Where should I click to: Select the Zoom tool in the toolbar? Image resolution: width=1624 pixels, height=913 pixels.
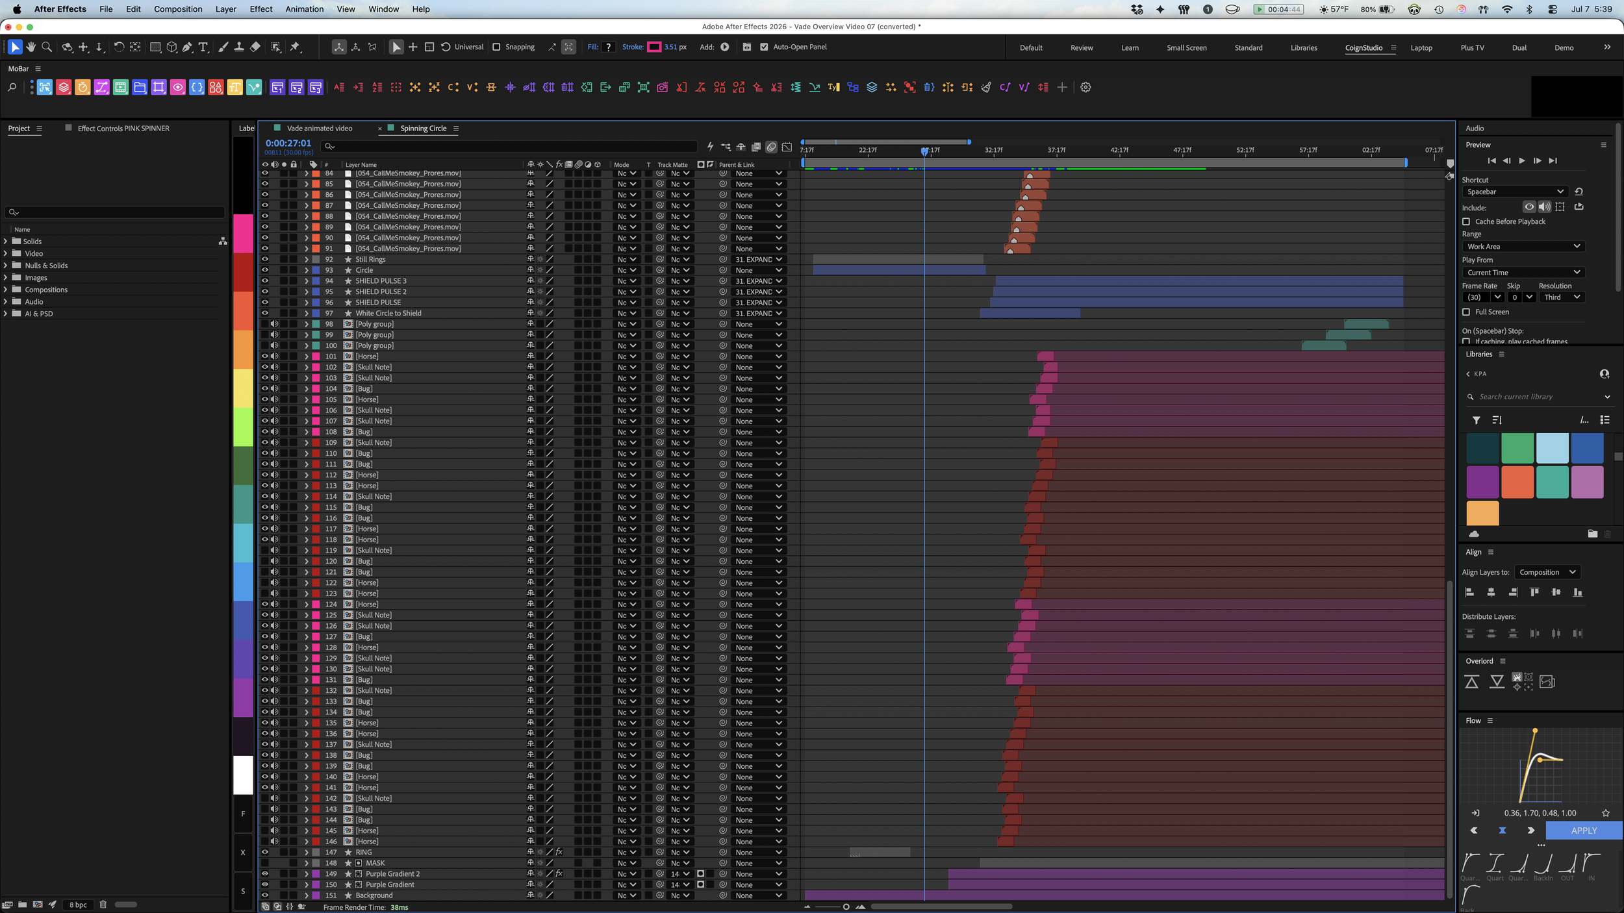click(47, 47)
